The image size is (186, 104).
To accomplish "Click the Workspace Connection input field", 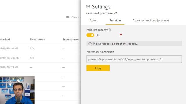I will click(x=134, y=59).
